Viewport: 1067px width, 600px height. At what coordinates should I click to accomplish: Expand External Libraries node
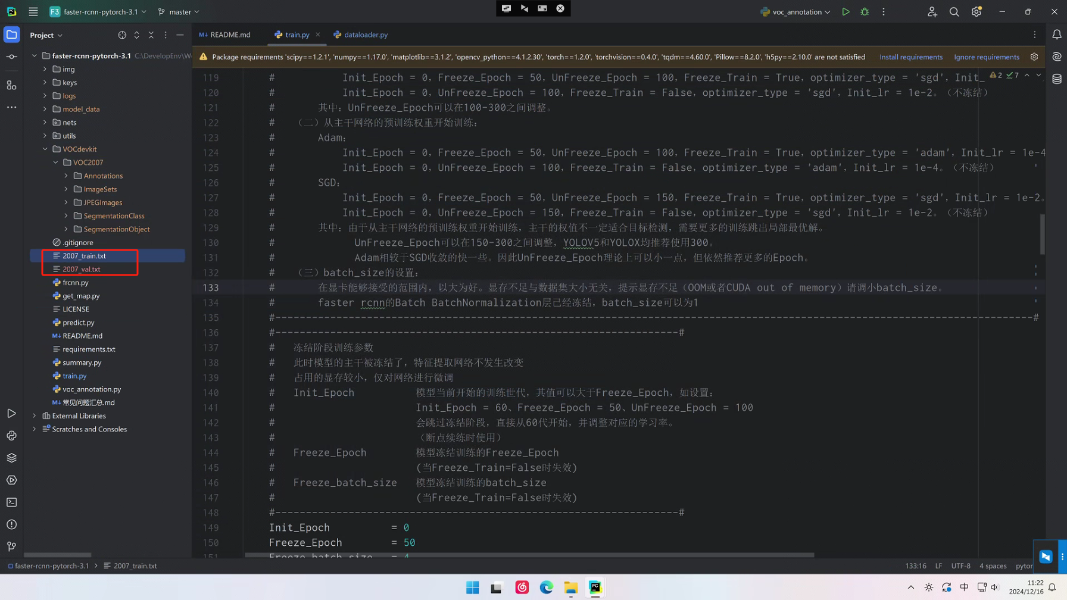[x=35, y=416]
